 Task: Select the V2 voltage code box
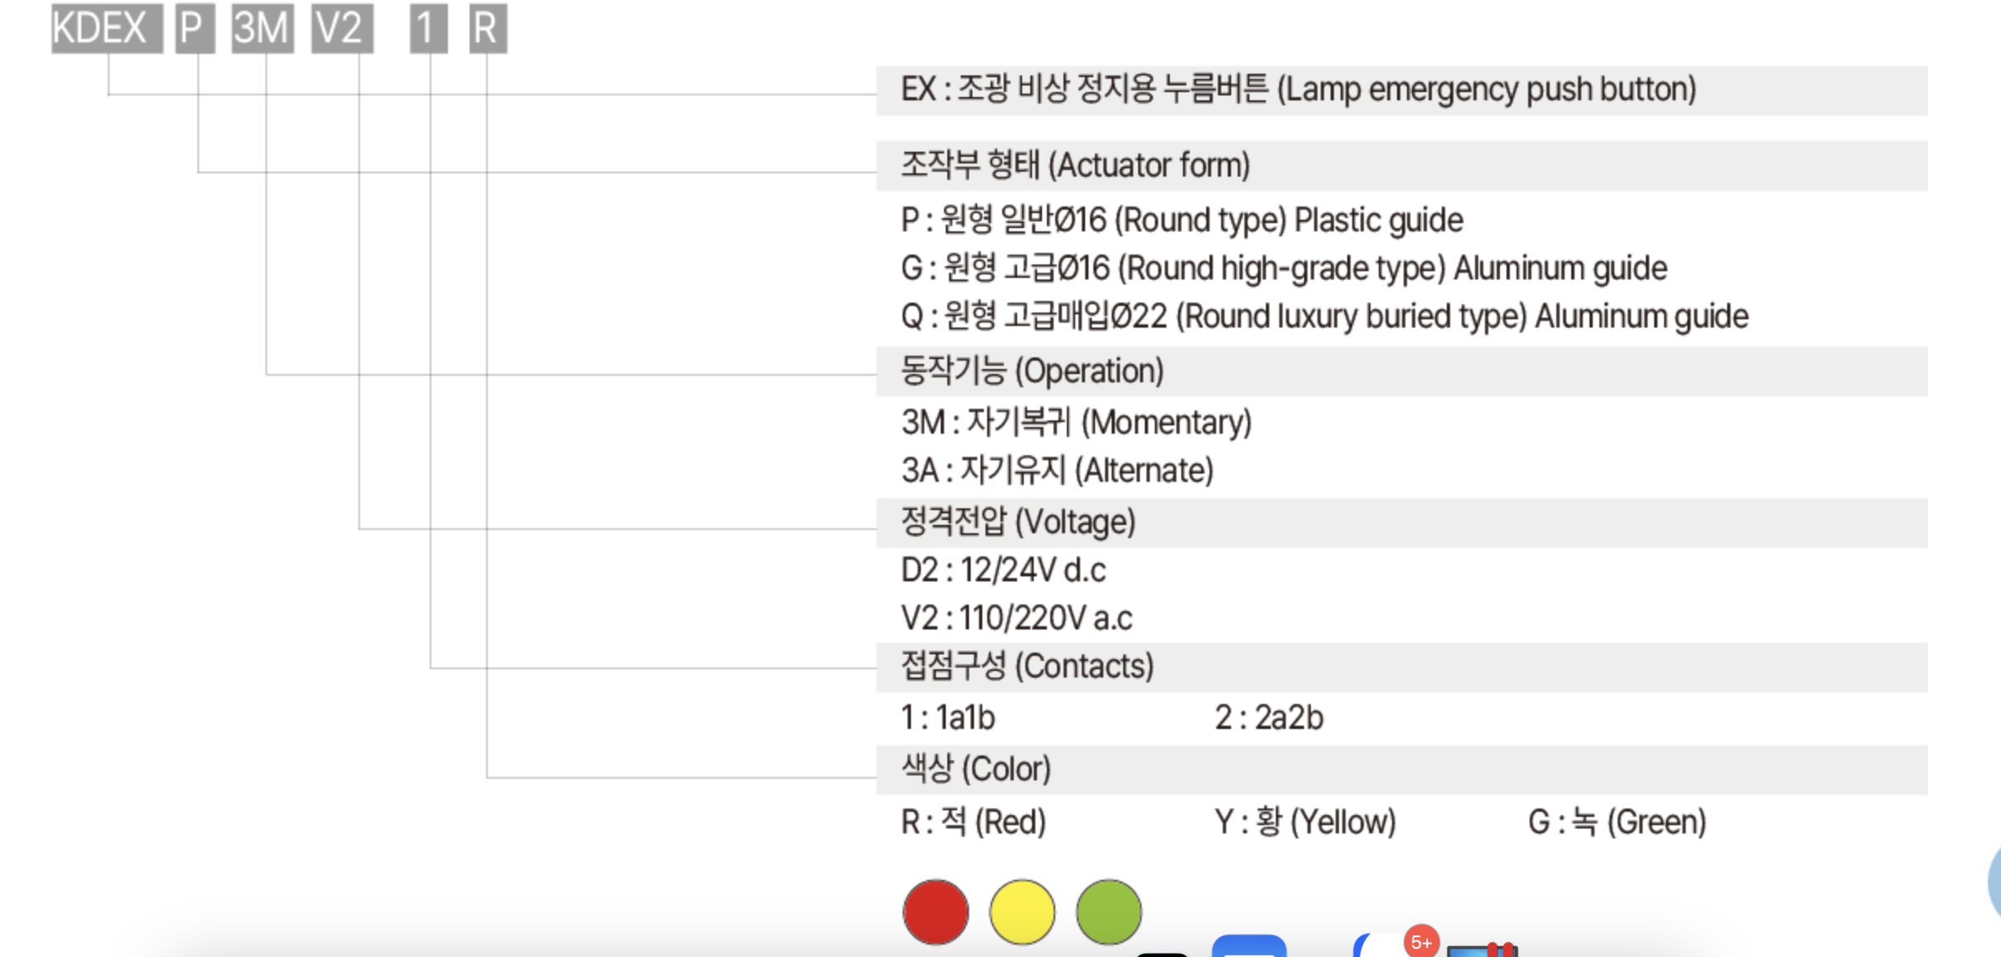pos(343,28)
